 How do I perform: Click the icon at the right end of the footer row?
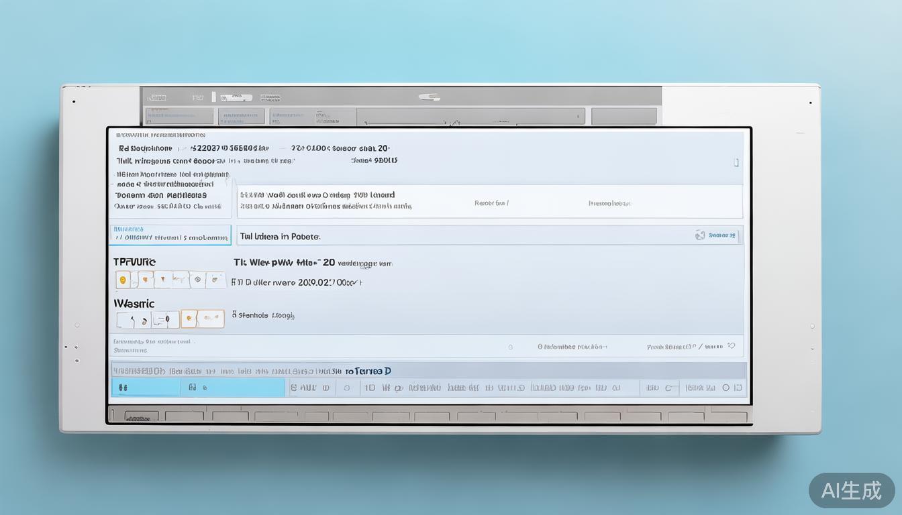[732, 346]
